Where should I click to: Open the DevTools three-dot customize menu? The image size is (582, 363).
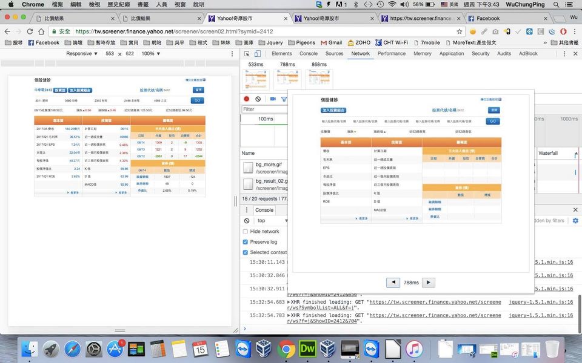[x=565, y=53]
